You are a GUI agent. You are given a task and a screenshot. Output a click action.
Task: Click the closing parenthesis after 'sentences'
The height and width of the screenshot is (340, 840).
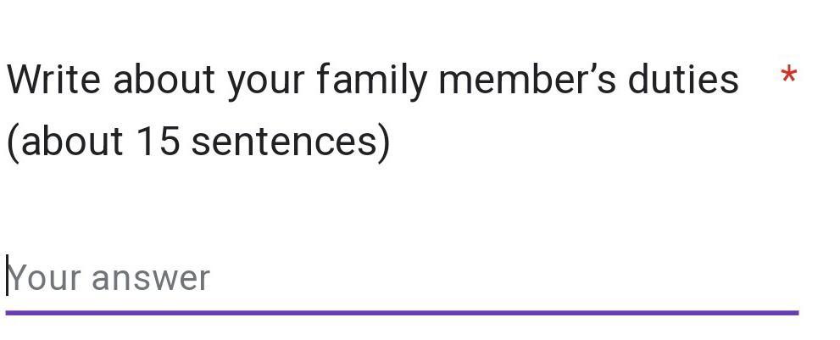384,141
